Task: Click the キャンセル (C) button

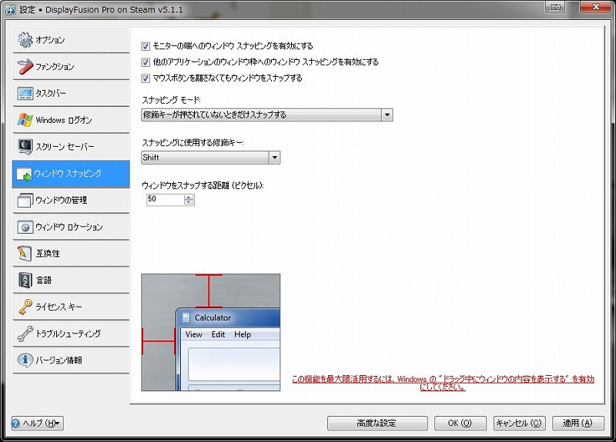Action: (x=519, y=424)
